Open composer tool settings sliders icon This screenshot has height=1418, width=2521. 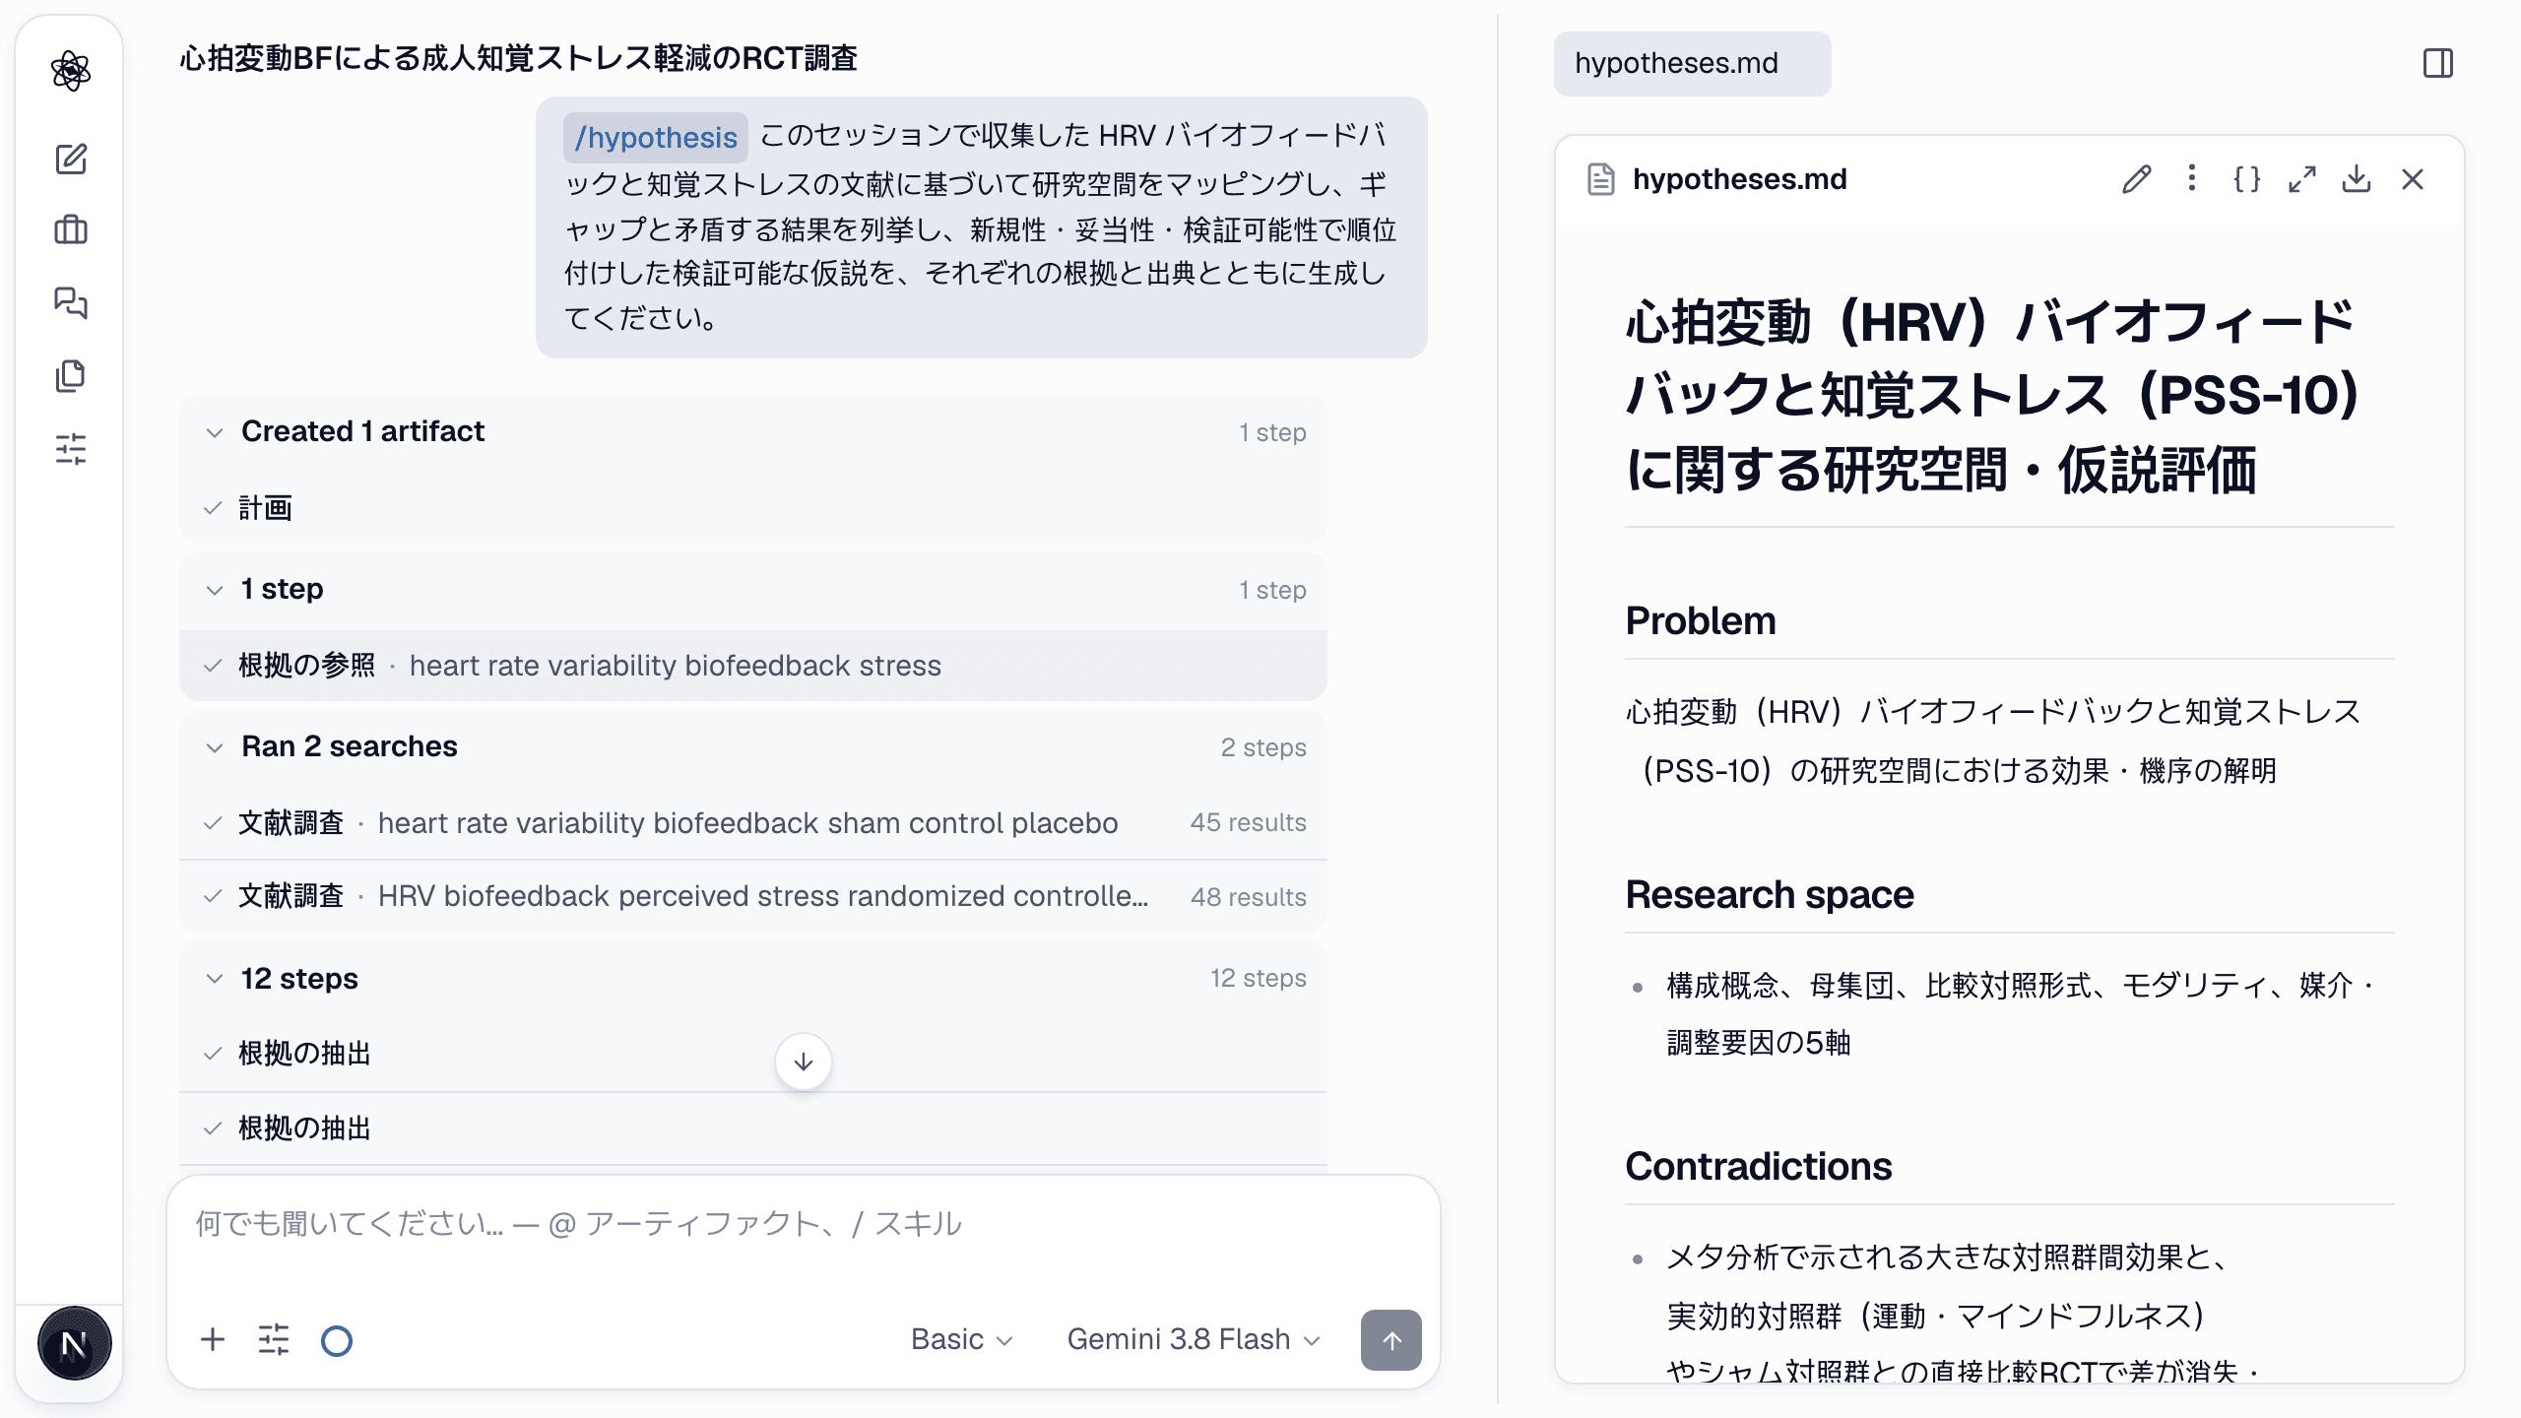pyautogui.click(x=274, y=1339)
